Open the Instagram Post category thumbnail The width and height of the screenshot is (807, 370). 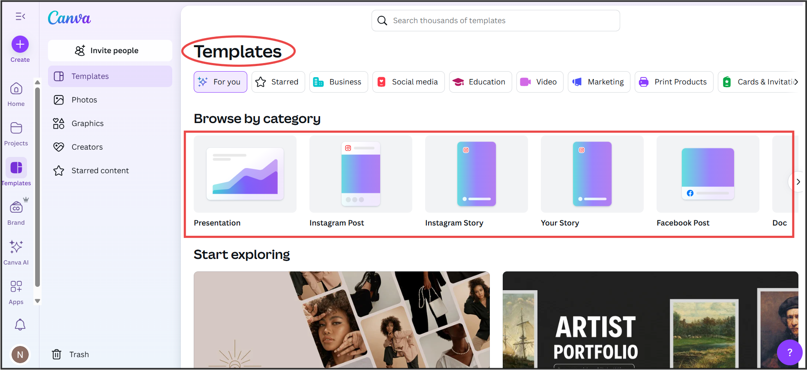tap(361, 174)
